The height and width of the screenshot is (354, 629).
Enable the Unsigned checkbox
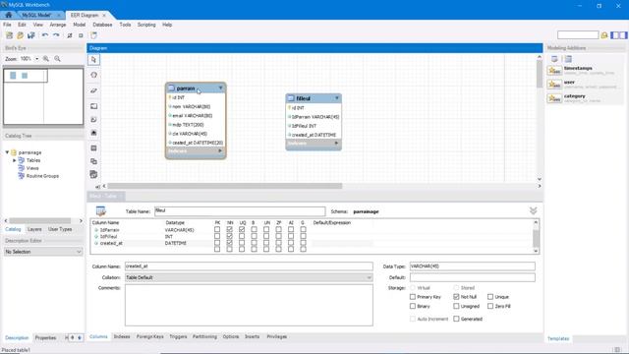pos(456,306)
